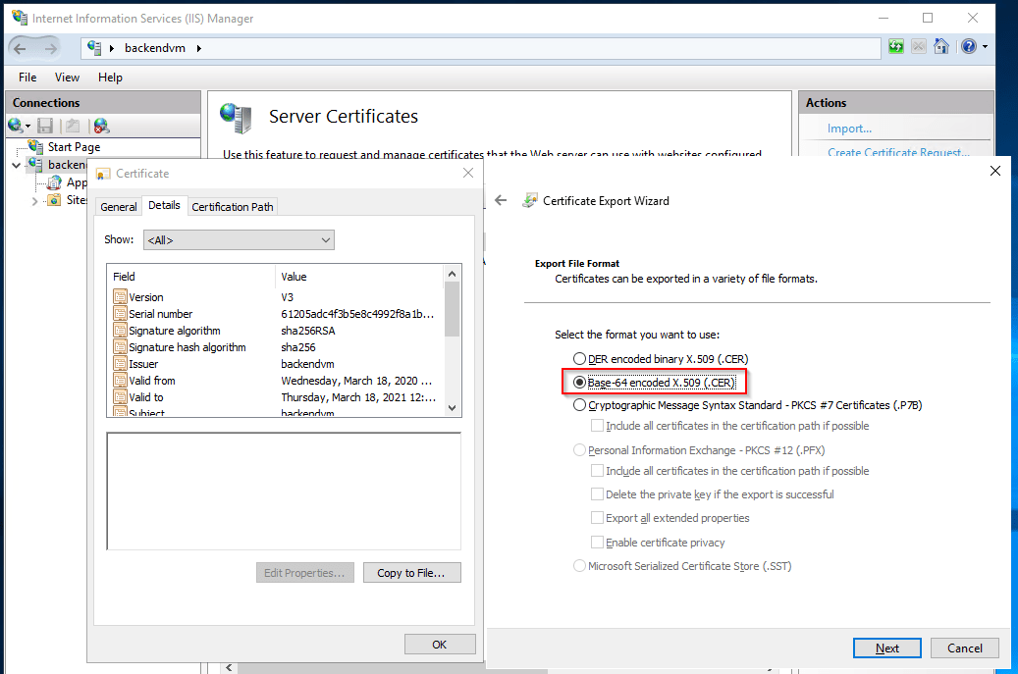1018x674 pixels.
Task: Click the green refresh icon in address bar
Action: [896, 47]
